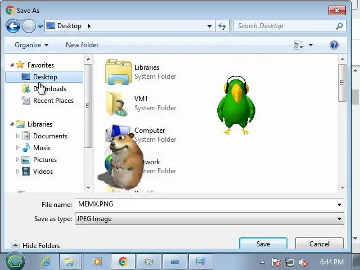Click the change view icon
Viewport: 360px width, 270px height.
299,45
